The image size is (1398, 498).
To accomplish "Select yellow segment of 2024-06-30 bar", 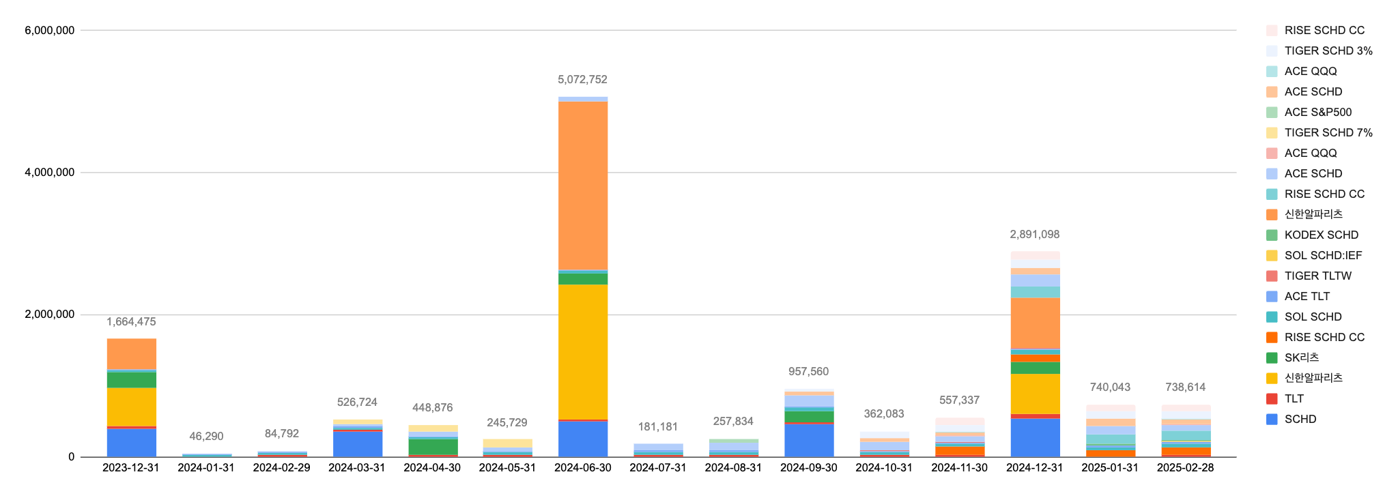I will click(582, 351).
